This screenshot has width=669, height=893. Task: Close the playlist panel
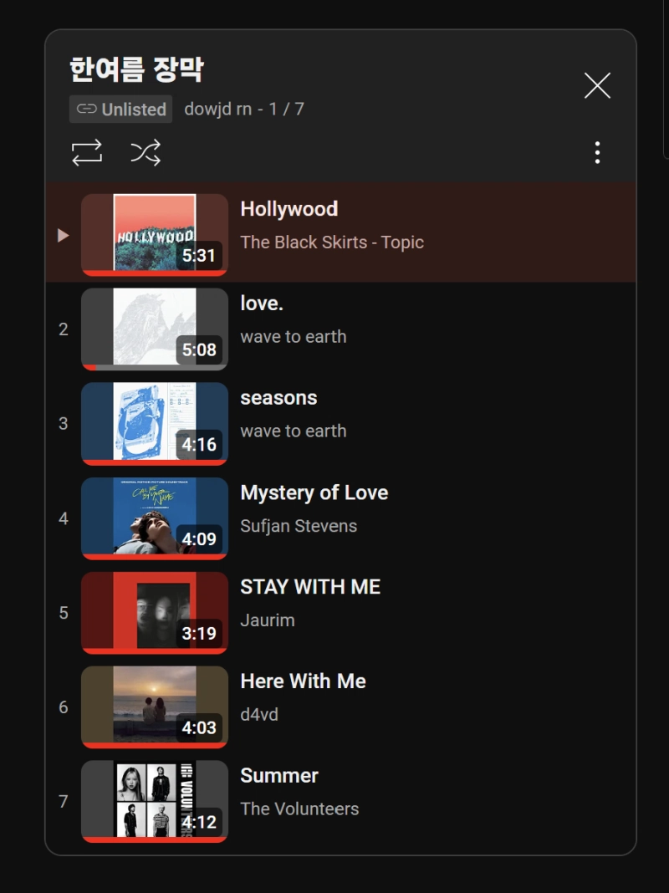596,85
